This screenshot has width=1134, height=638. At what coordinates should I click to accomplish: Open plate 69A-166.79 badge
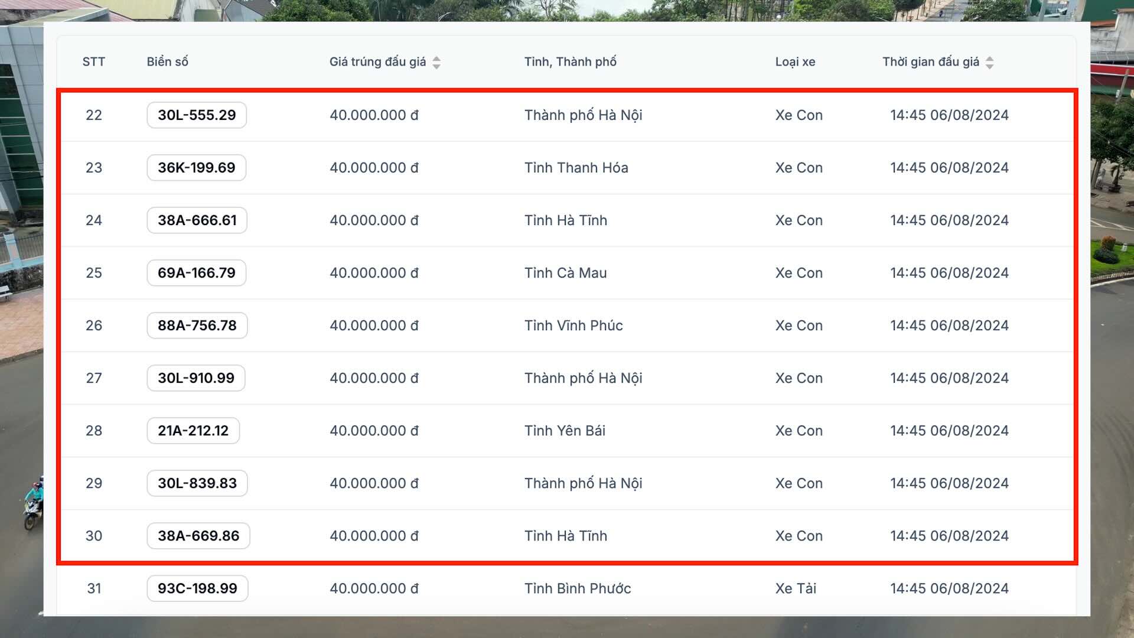click(196, 273)
